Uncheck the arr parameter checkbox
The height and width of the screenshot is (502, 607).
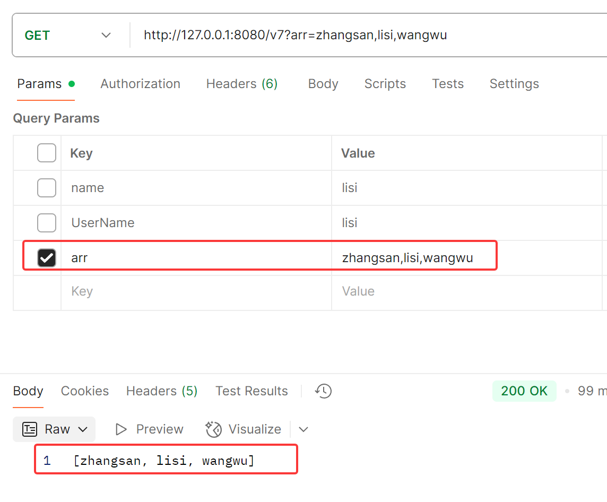[47, 258]
